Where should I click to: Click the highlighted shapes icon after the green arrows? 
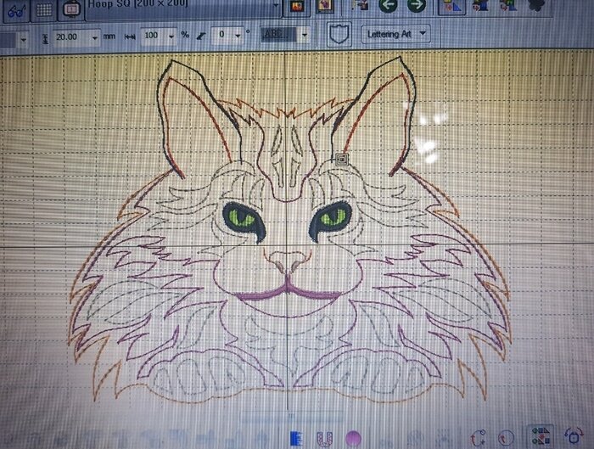click(x=452, y=7)
